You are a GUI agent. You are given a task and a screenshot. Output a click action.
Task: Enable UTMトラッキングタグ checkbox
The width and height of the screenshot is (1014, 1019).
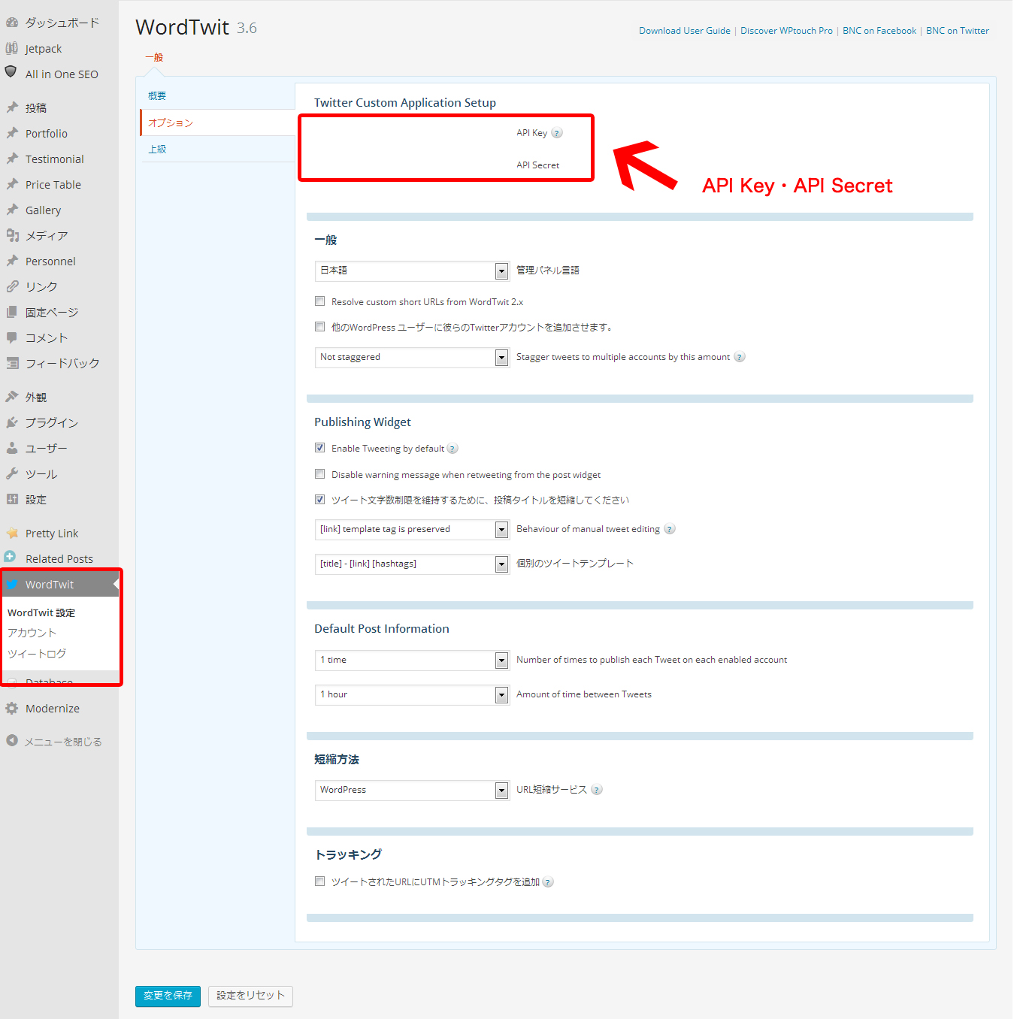(319, 881)
